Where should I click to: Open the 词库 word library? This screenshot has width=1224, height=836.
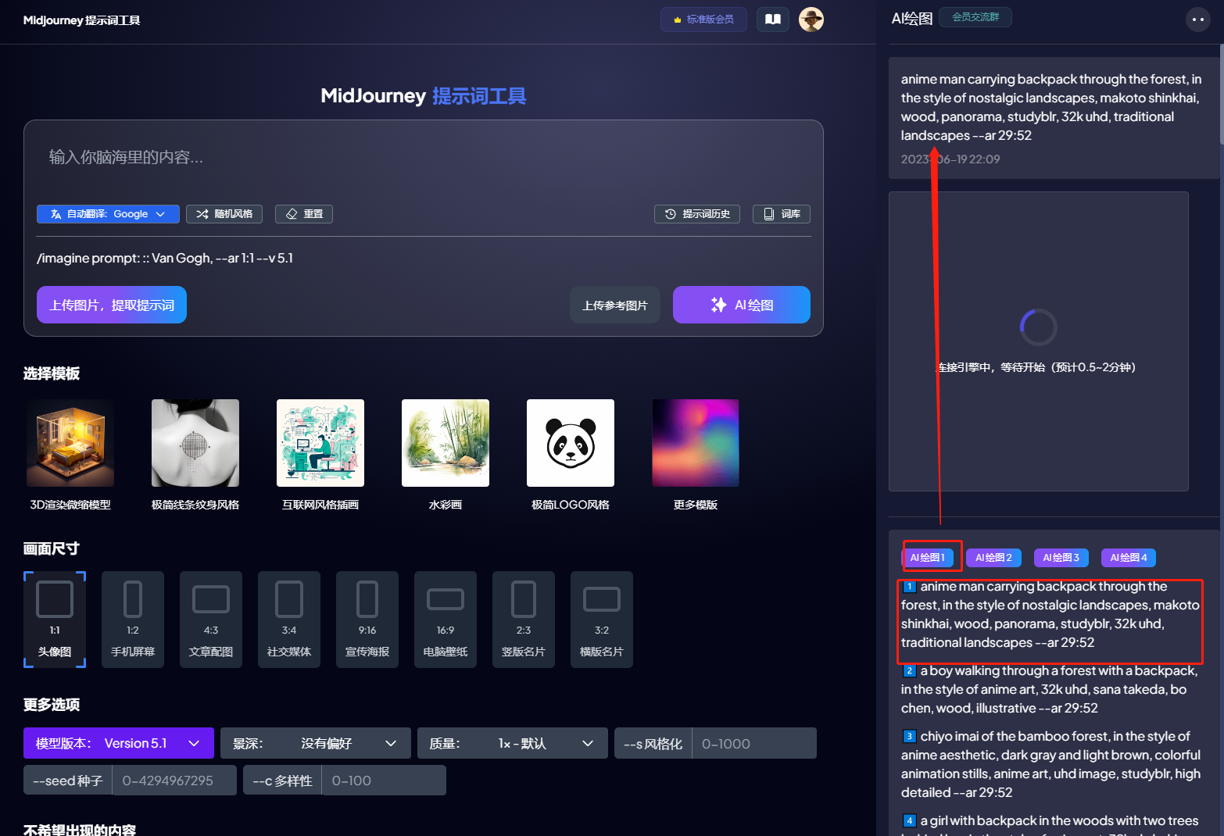[x=782, y=214]
